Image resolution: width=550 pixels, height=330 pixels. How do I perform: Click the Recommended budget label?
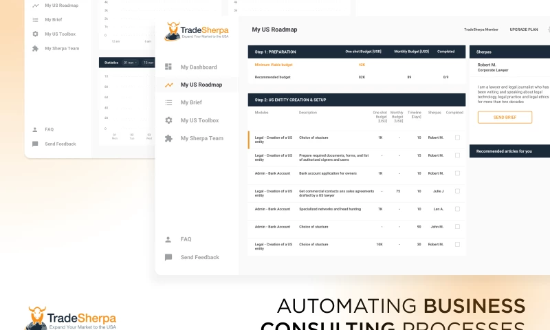tap(272, 77)
